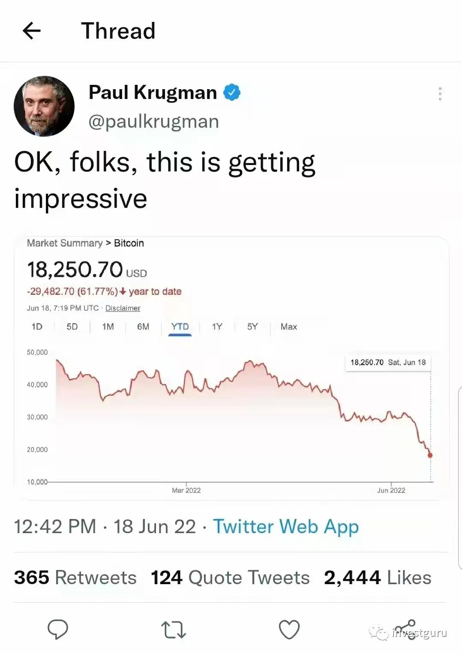View the 124 Quote Tweets
Image resolution: width=462 pixels, height=654 pixels.
(230, 577)
